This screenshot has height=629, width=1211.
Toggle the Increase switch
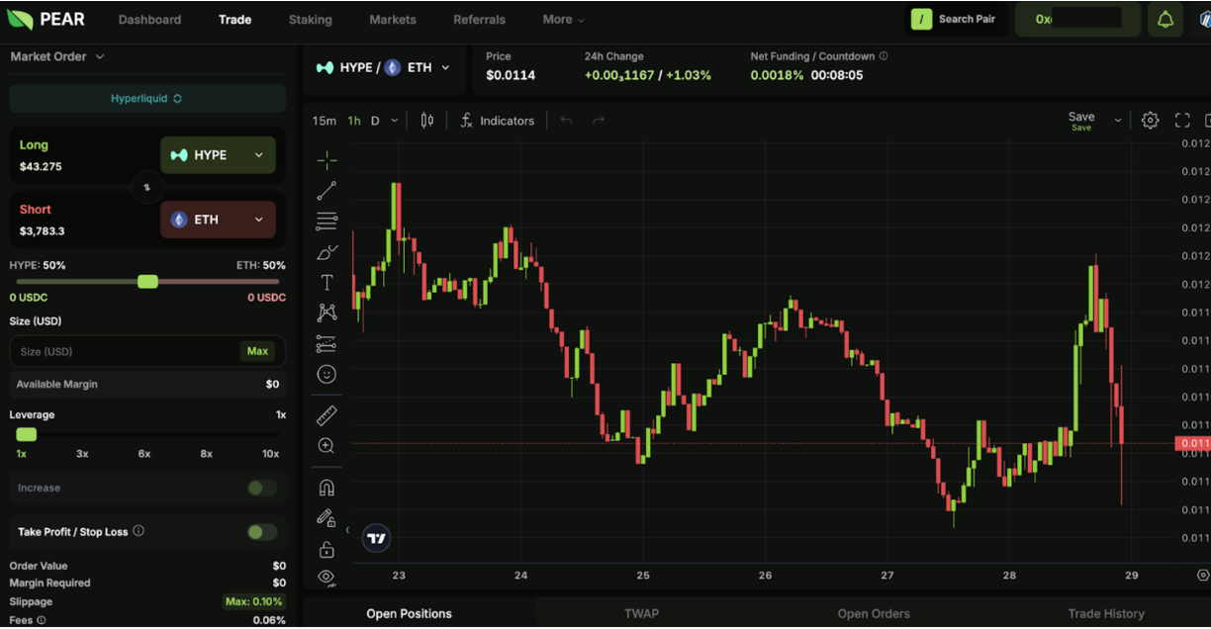tap(262, 488)
